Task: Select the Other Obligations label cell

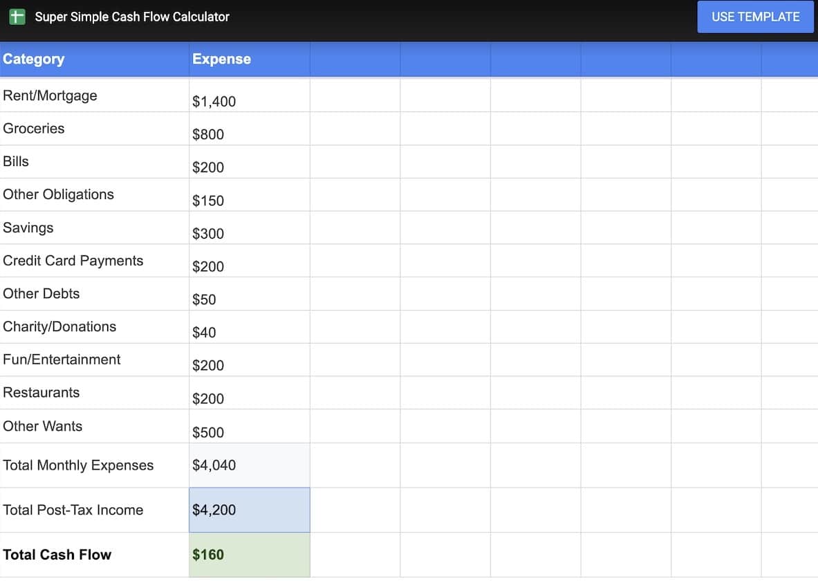Action: (95, 195)
